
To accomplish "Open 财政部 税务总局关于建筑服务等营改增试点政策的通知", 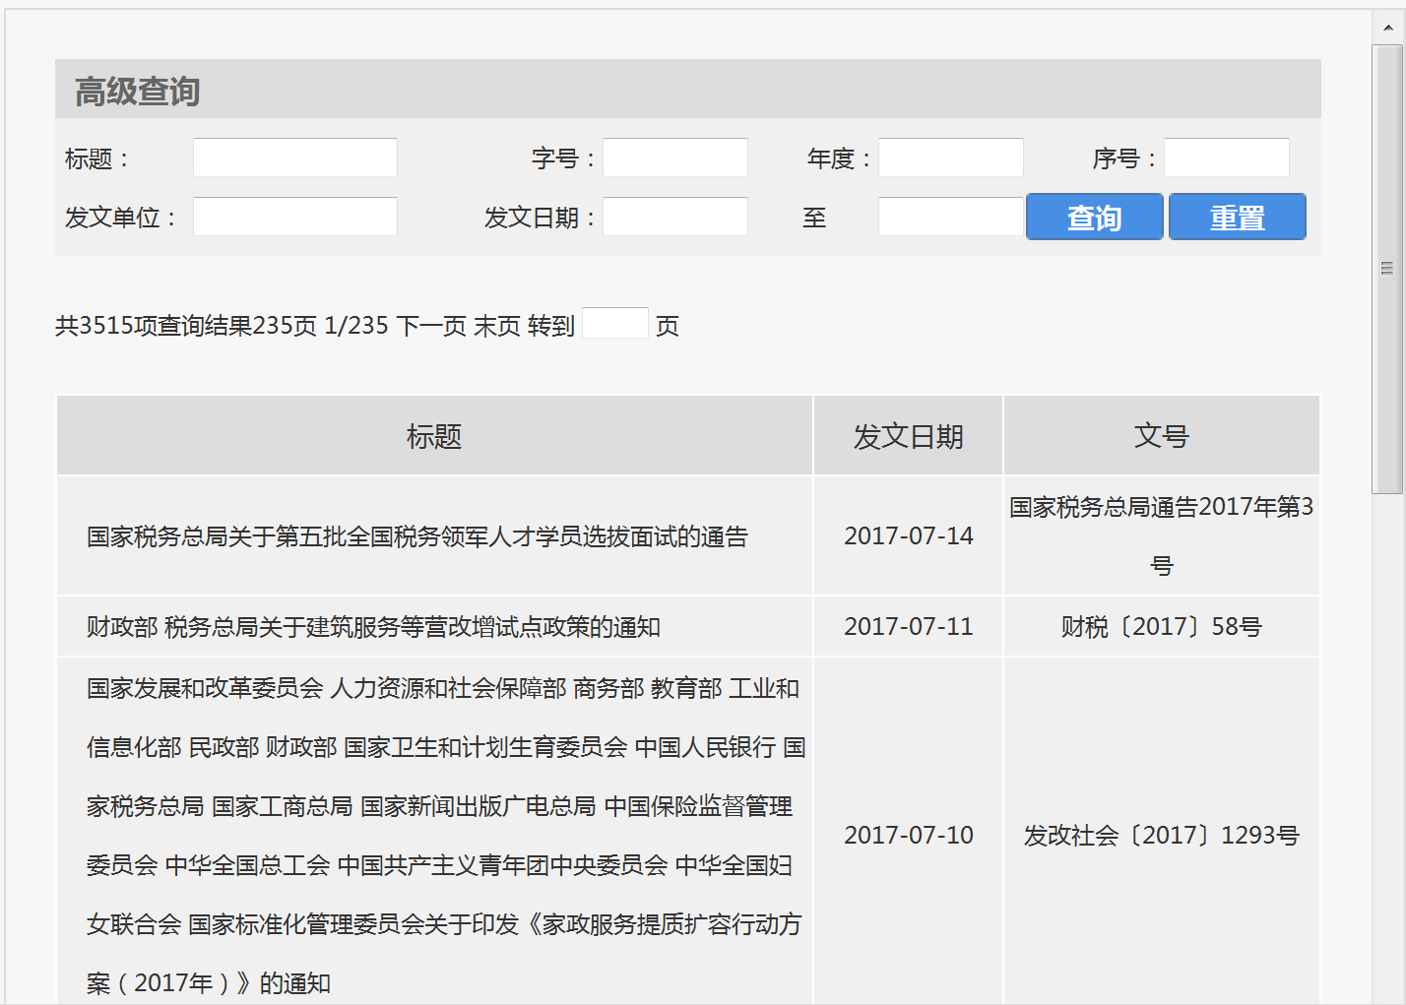I will click(x=373, y=627).
